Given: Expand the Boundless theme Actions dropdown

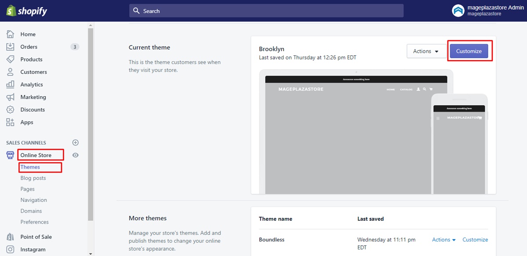Looking at the screenshot, I should coord(444,240).
